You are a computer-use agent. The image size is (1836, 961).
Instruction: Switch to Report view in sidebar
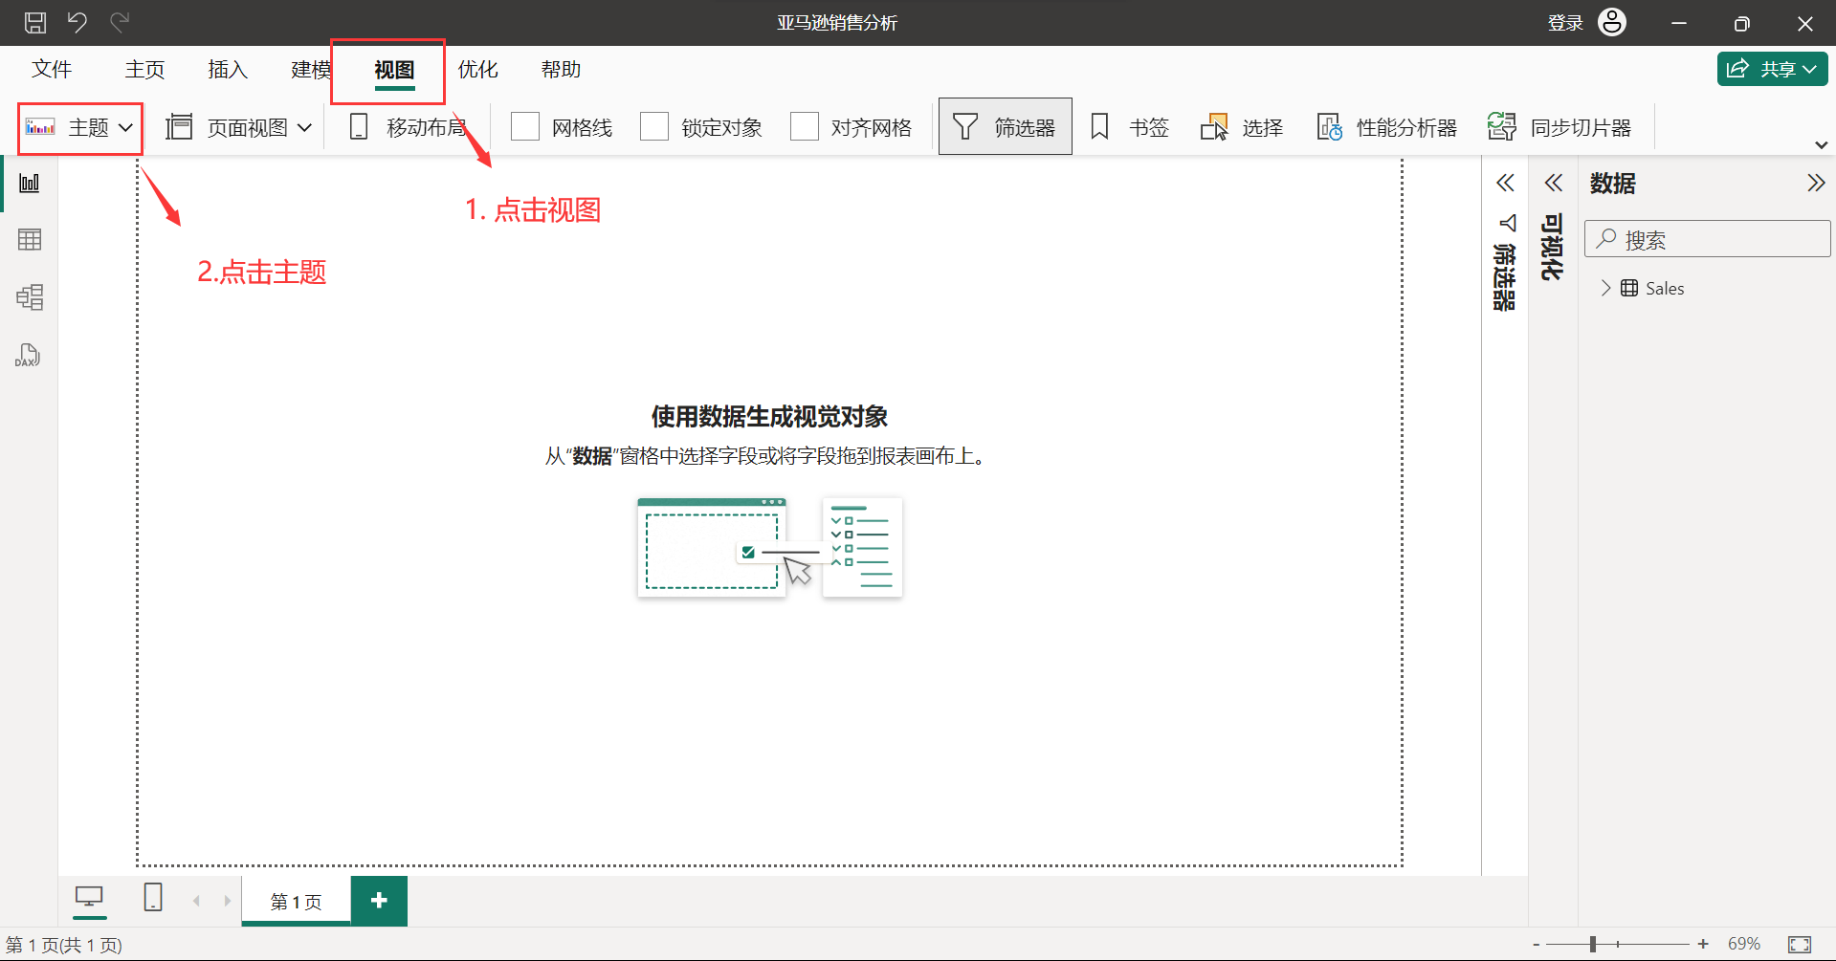30,183
